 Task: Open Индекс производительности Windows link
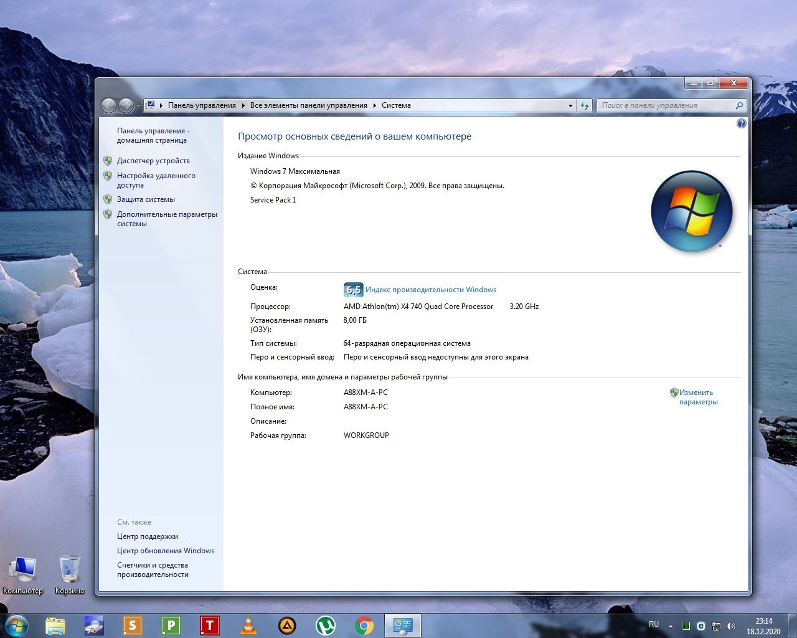pos(431,290)
